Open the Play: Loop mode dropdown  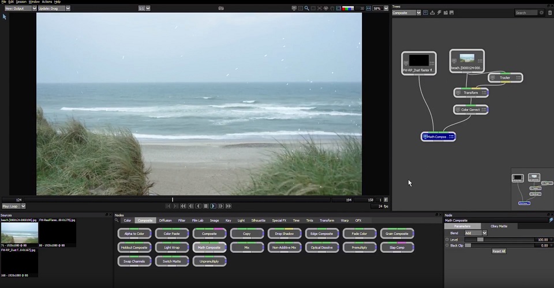pos(14,206)
